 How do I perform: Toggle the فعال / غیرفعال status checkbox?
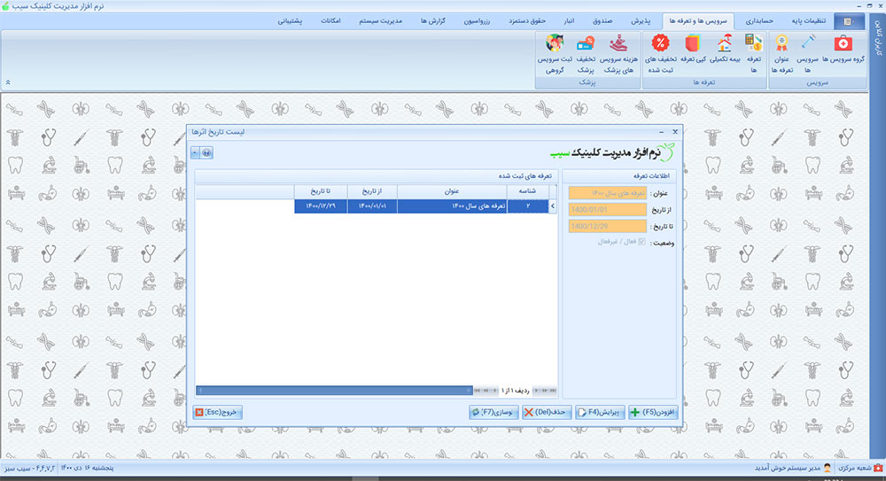(642, 241)
